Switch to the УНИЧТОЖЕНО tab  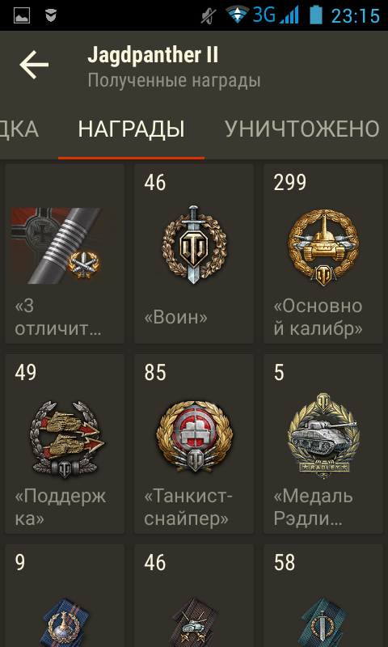tap(302, 129)
